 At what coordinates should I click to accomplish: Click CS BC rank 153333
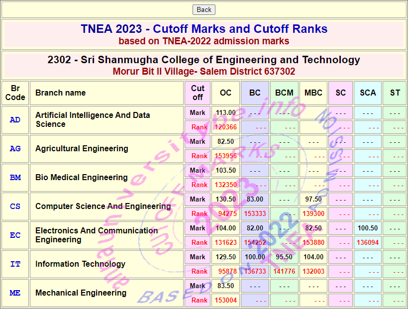[255, 214]
